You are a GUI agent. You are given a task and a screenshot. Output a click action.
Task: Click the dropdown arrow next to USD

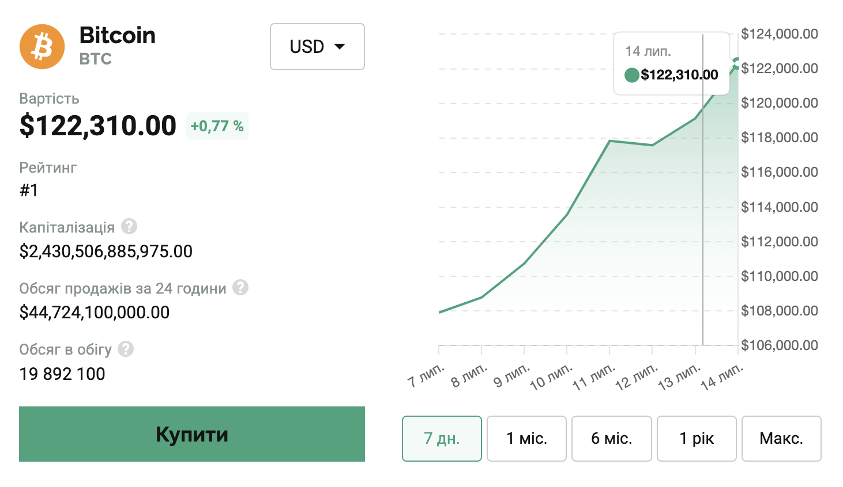340,47
